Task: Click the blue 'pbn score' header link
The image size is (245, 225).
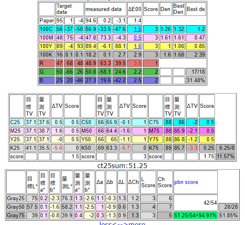Action: [186, 182]
